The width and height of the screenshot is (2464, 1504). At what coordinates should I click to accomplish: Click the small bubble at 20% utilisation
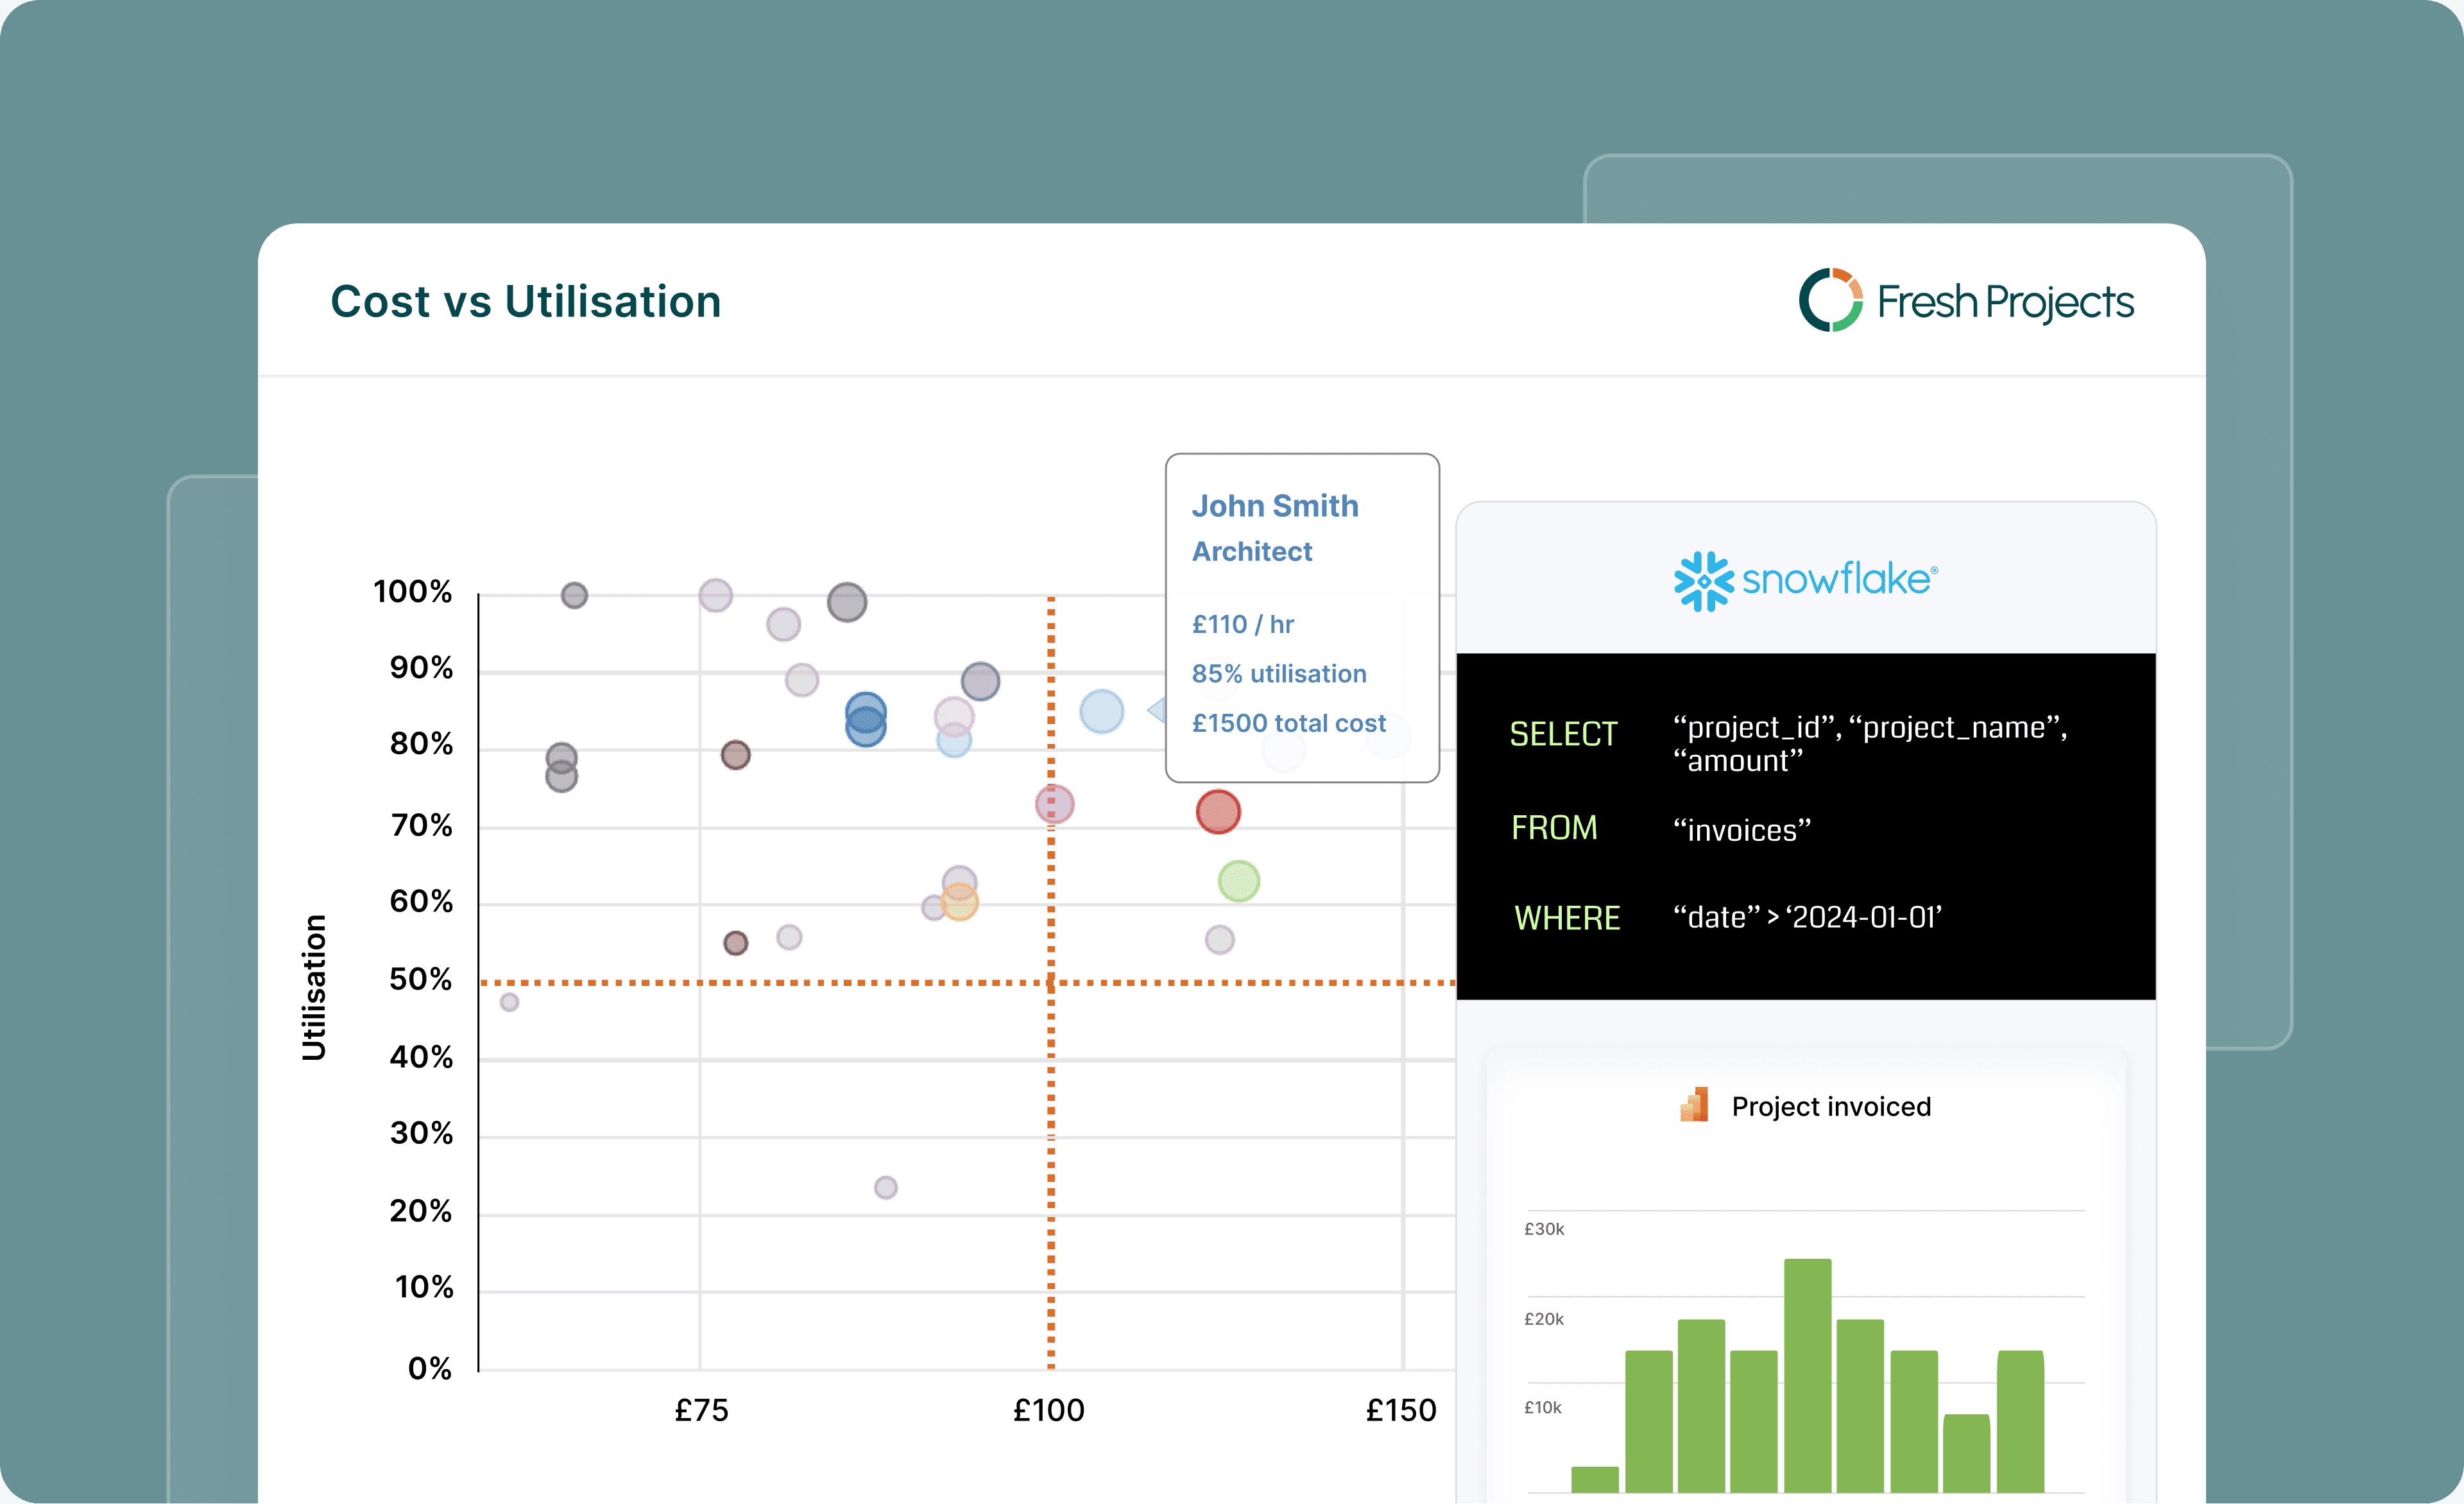(x=885, y=1188)
